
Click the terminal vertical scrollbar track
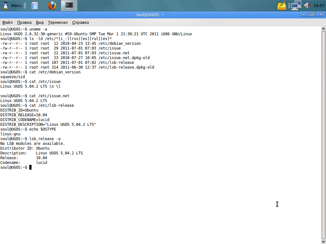pos(323,135)
